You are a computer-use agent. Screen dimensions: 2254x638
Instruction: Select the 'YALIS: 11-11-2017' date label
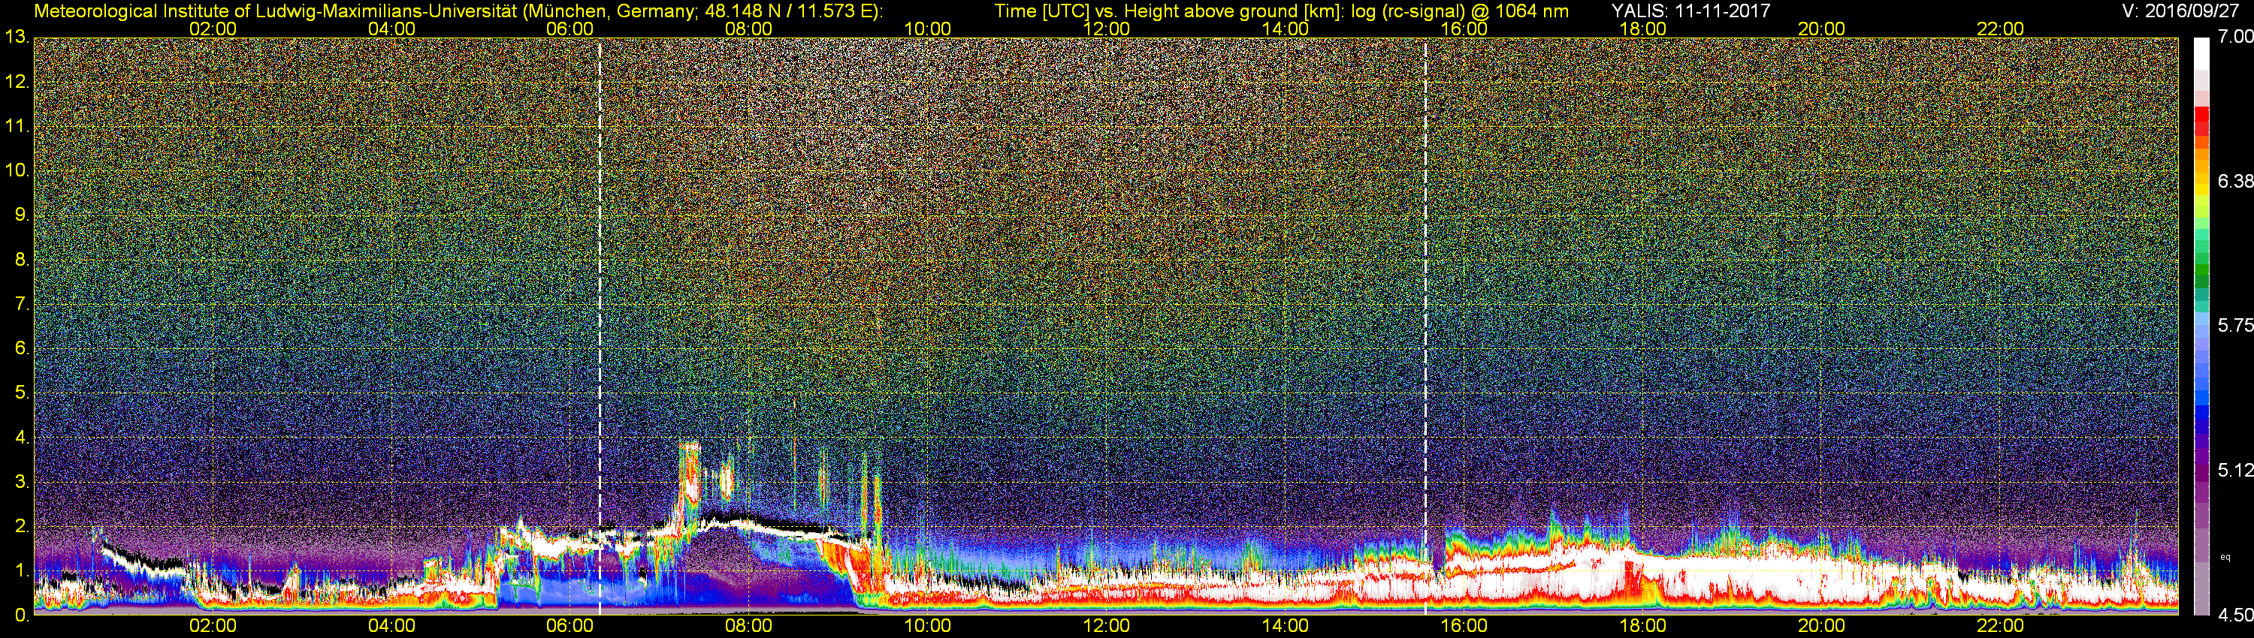[1690, 11]
